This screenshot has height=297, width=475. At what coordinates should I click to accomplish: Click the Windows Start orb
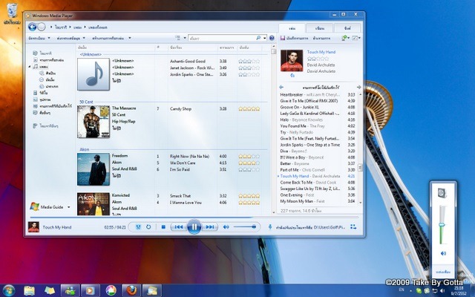8,290
